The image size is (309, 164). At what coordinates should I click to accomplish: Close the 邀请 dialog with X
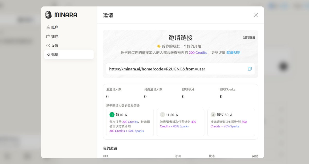[255, 15]
